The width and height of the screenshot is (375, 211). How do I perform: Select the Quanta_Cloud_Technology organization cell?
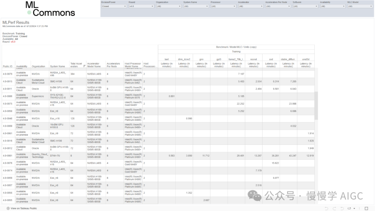tap(40, 155)
